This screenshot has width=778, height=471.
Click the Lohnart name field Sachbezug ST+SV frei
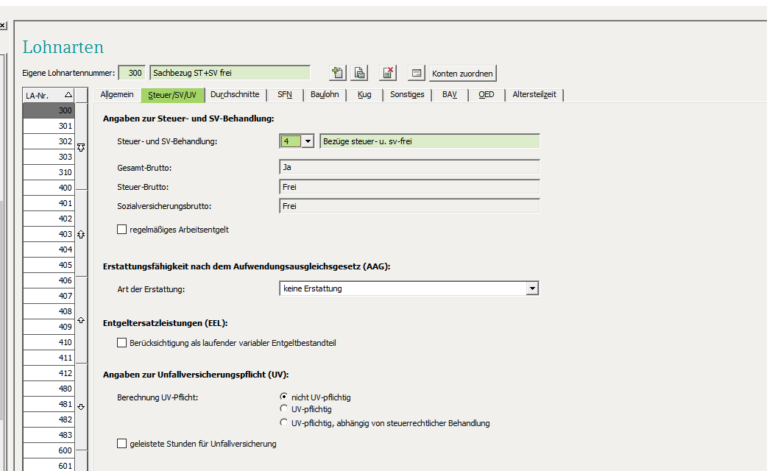coord(230,73)
